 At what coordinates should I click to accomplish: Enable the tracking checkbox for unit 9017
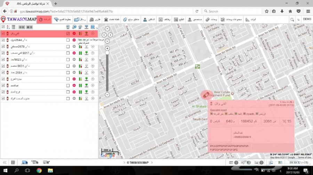coord(68,53)
